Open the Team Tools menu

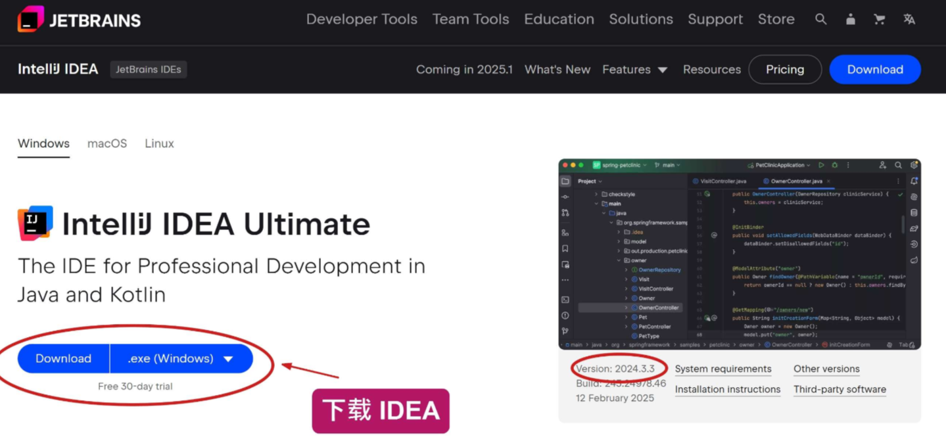tap(471, 19)
